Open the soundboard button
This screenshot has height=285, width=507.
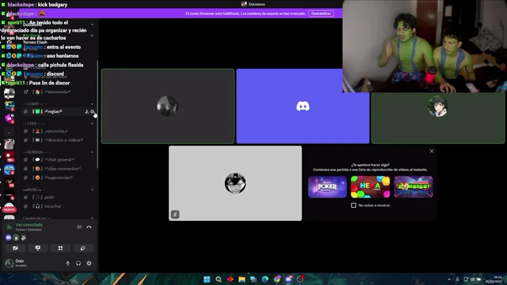point(83,248)
